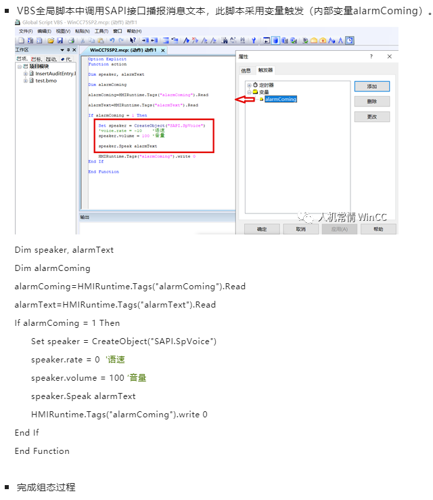Viewport: 433px width, 500px height.
Task: Click the New file toolbar icon
Action: (20, 41)
